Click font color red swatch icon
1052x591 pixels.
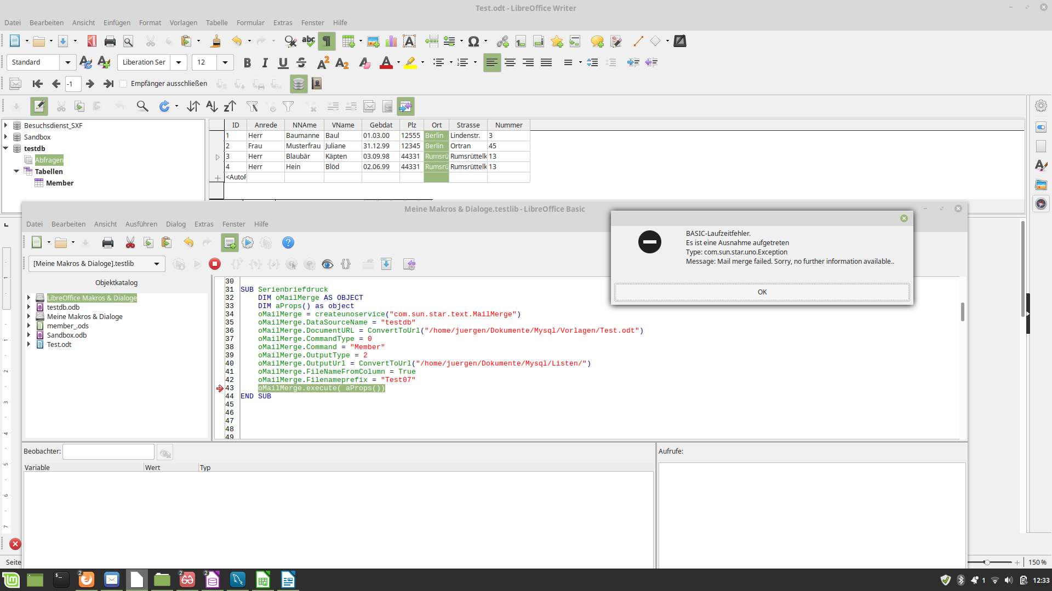[386, 62]
